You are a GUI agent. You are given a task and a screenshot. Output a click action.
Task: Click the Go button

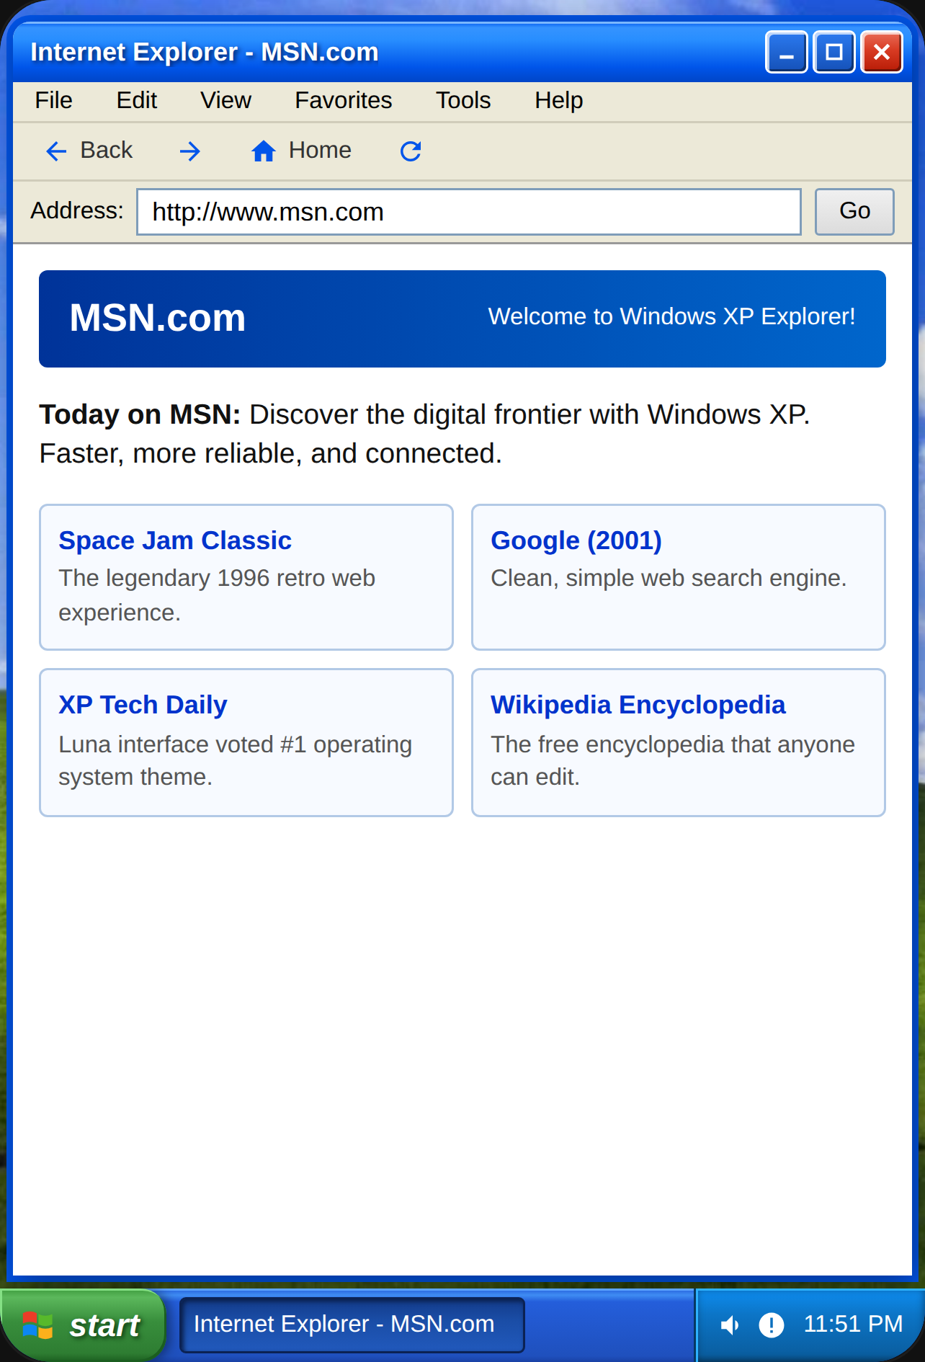pyautogui.click(x=854, y=211)
